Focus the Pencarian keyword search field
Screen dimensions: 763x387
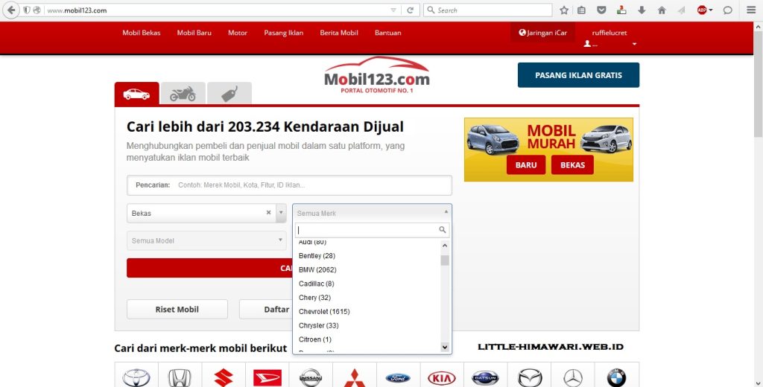click(x=290, y=185)
